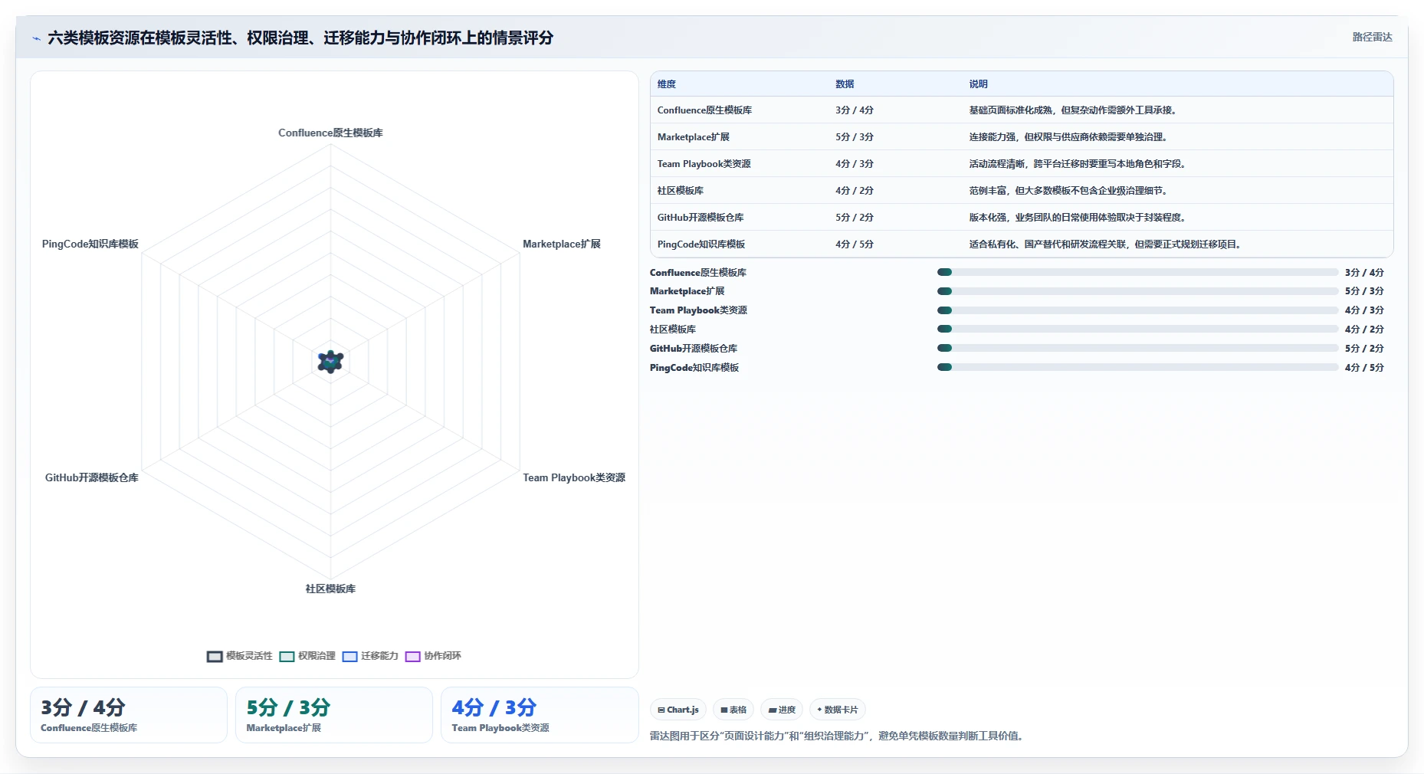This screenshot has height=774, width=1424.
Task: Select the Team Playbook类资源 table cell
Action: [704, 164]
